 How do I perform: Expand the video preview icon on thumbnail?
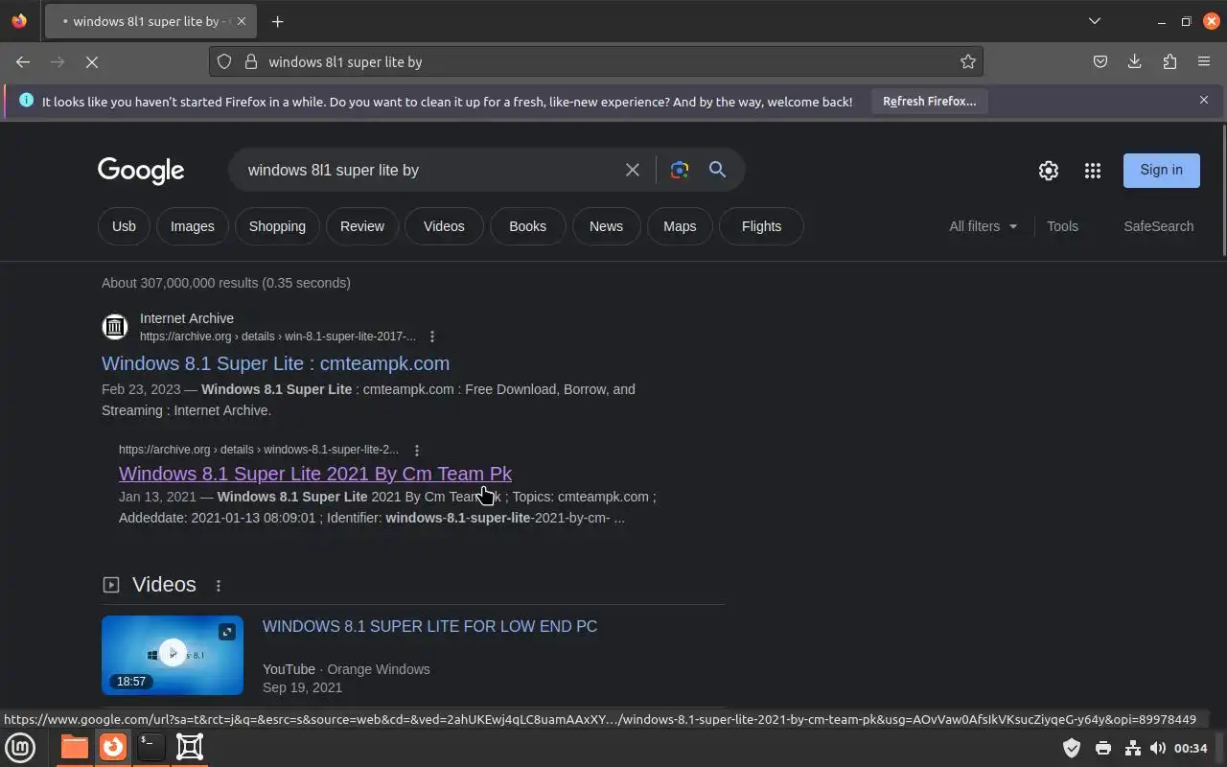pyautogui.click(x=227, y=631)
